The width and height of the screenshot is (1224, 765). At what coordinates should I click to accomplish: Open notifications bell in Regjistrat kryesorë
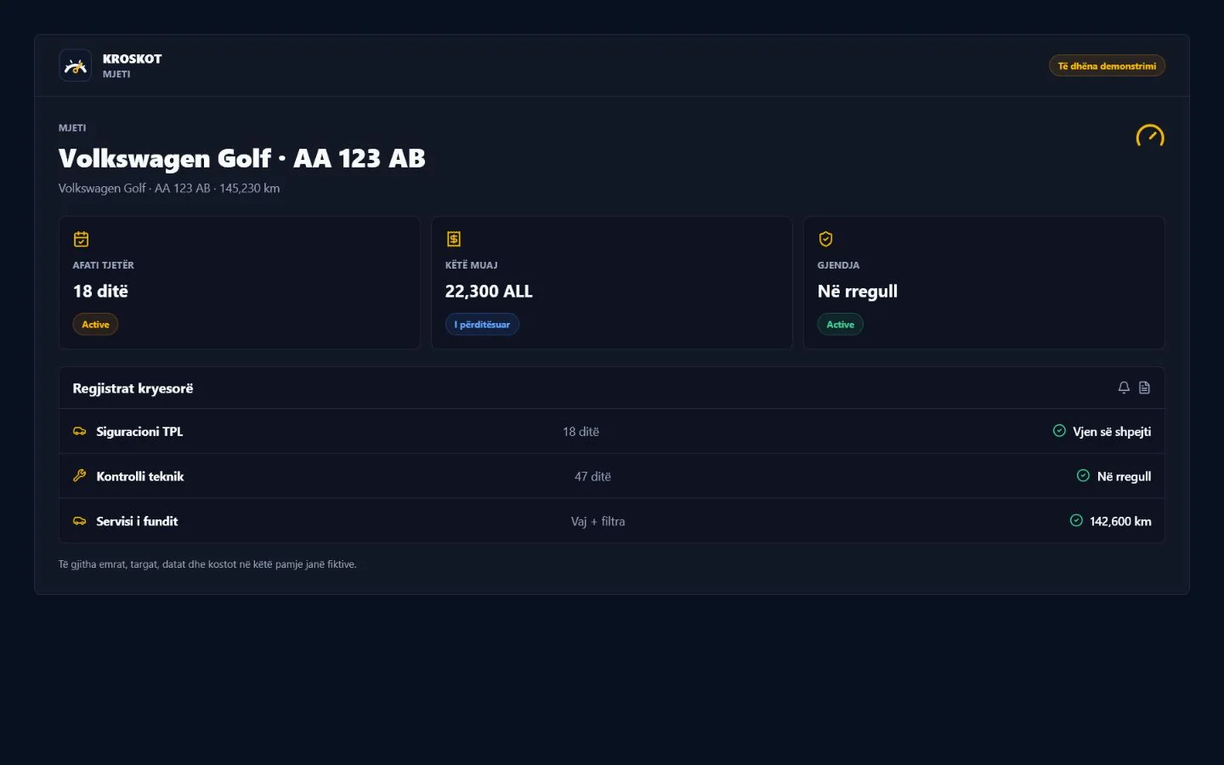pos(1124,388)
